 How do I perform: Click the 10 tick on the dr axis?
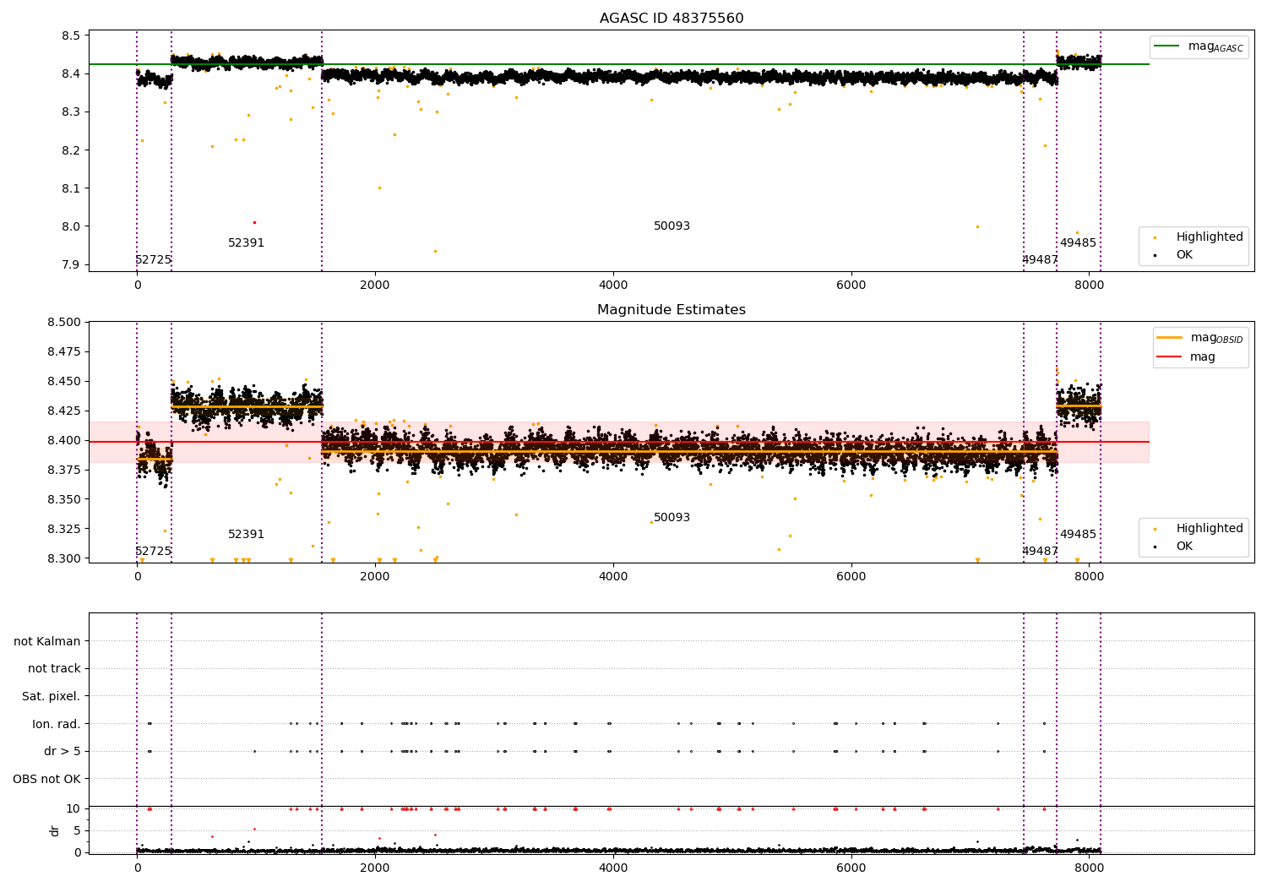coord(73,808)
